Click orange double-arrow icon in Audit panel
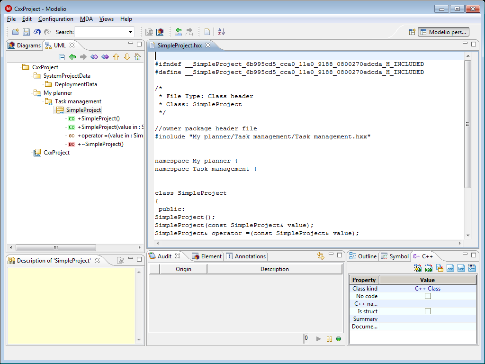This screenshot has width=485, height=364. (321, 256)
